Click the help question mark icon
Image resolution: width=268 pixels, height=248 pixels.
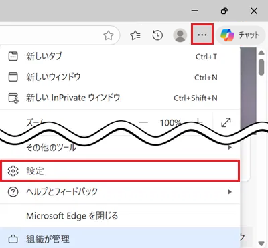13,192
